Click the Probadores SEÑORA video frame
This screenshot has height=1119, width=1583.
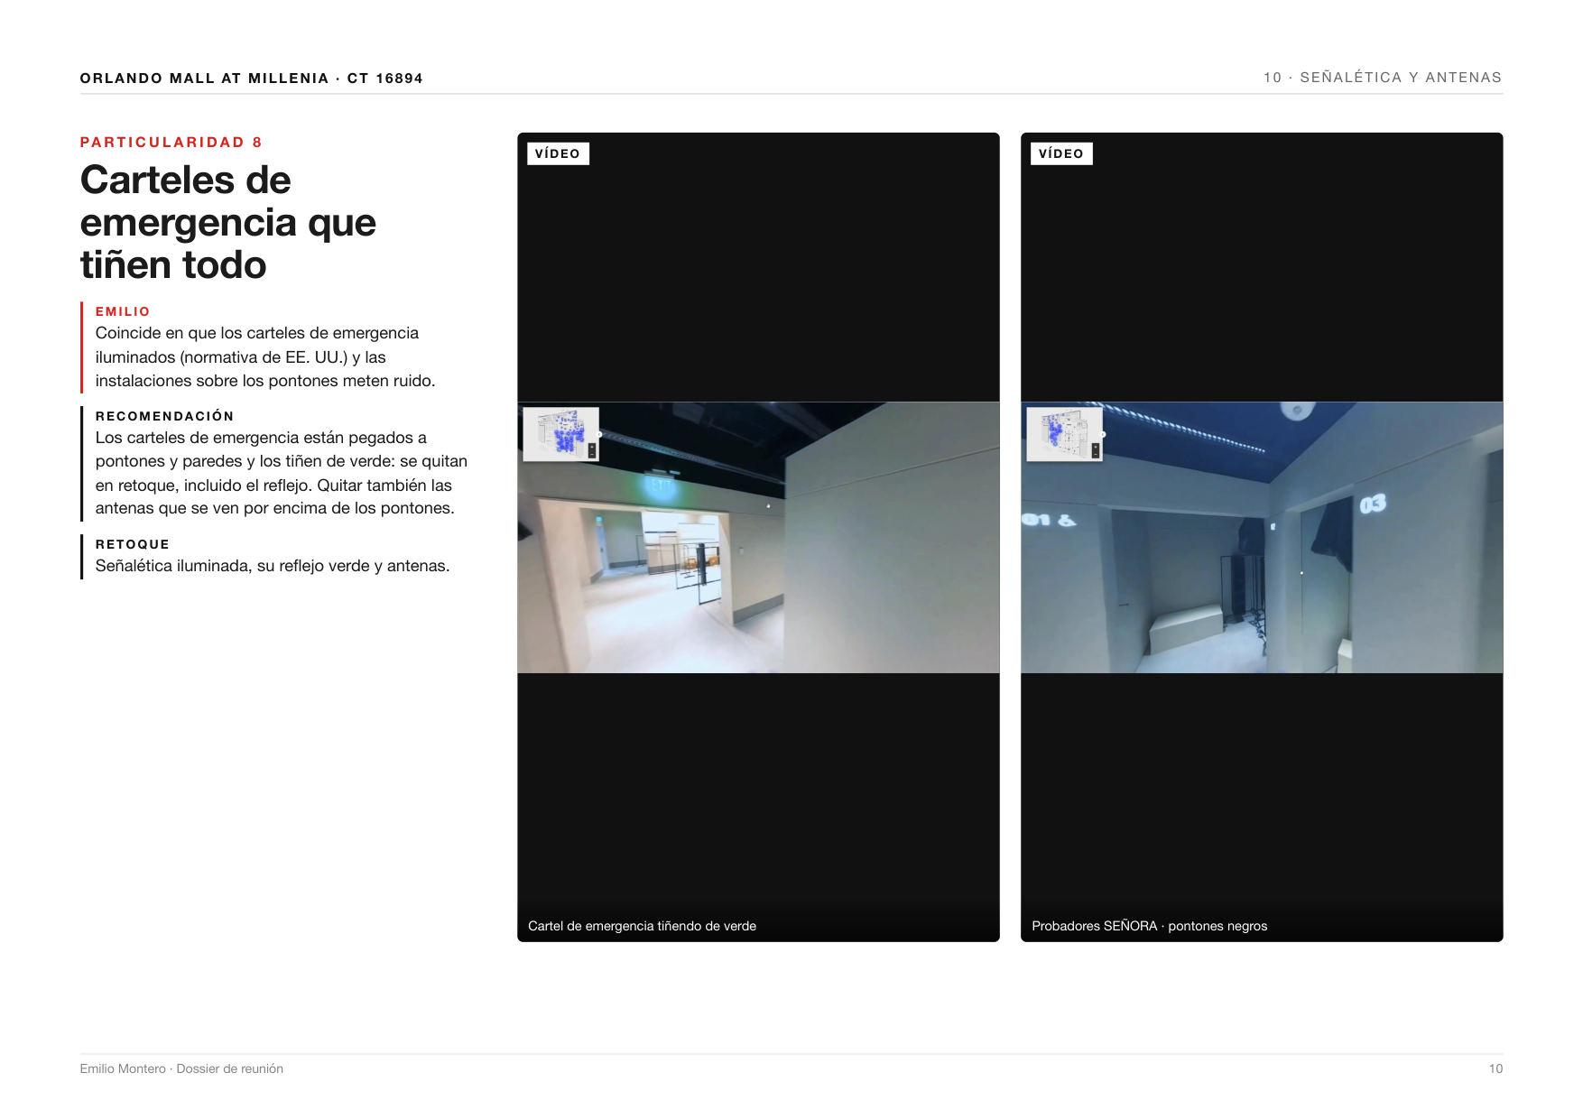point(1262,537)
